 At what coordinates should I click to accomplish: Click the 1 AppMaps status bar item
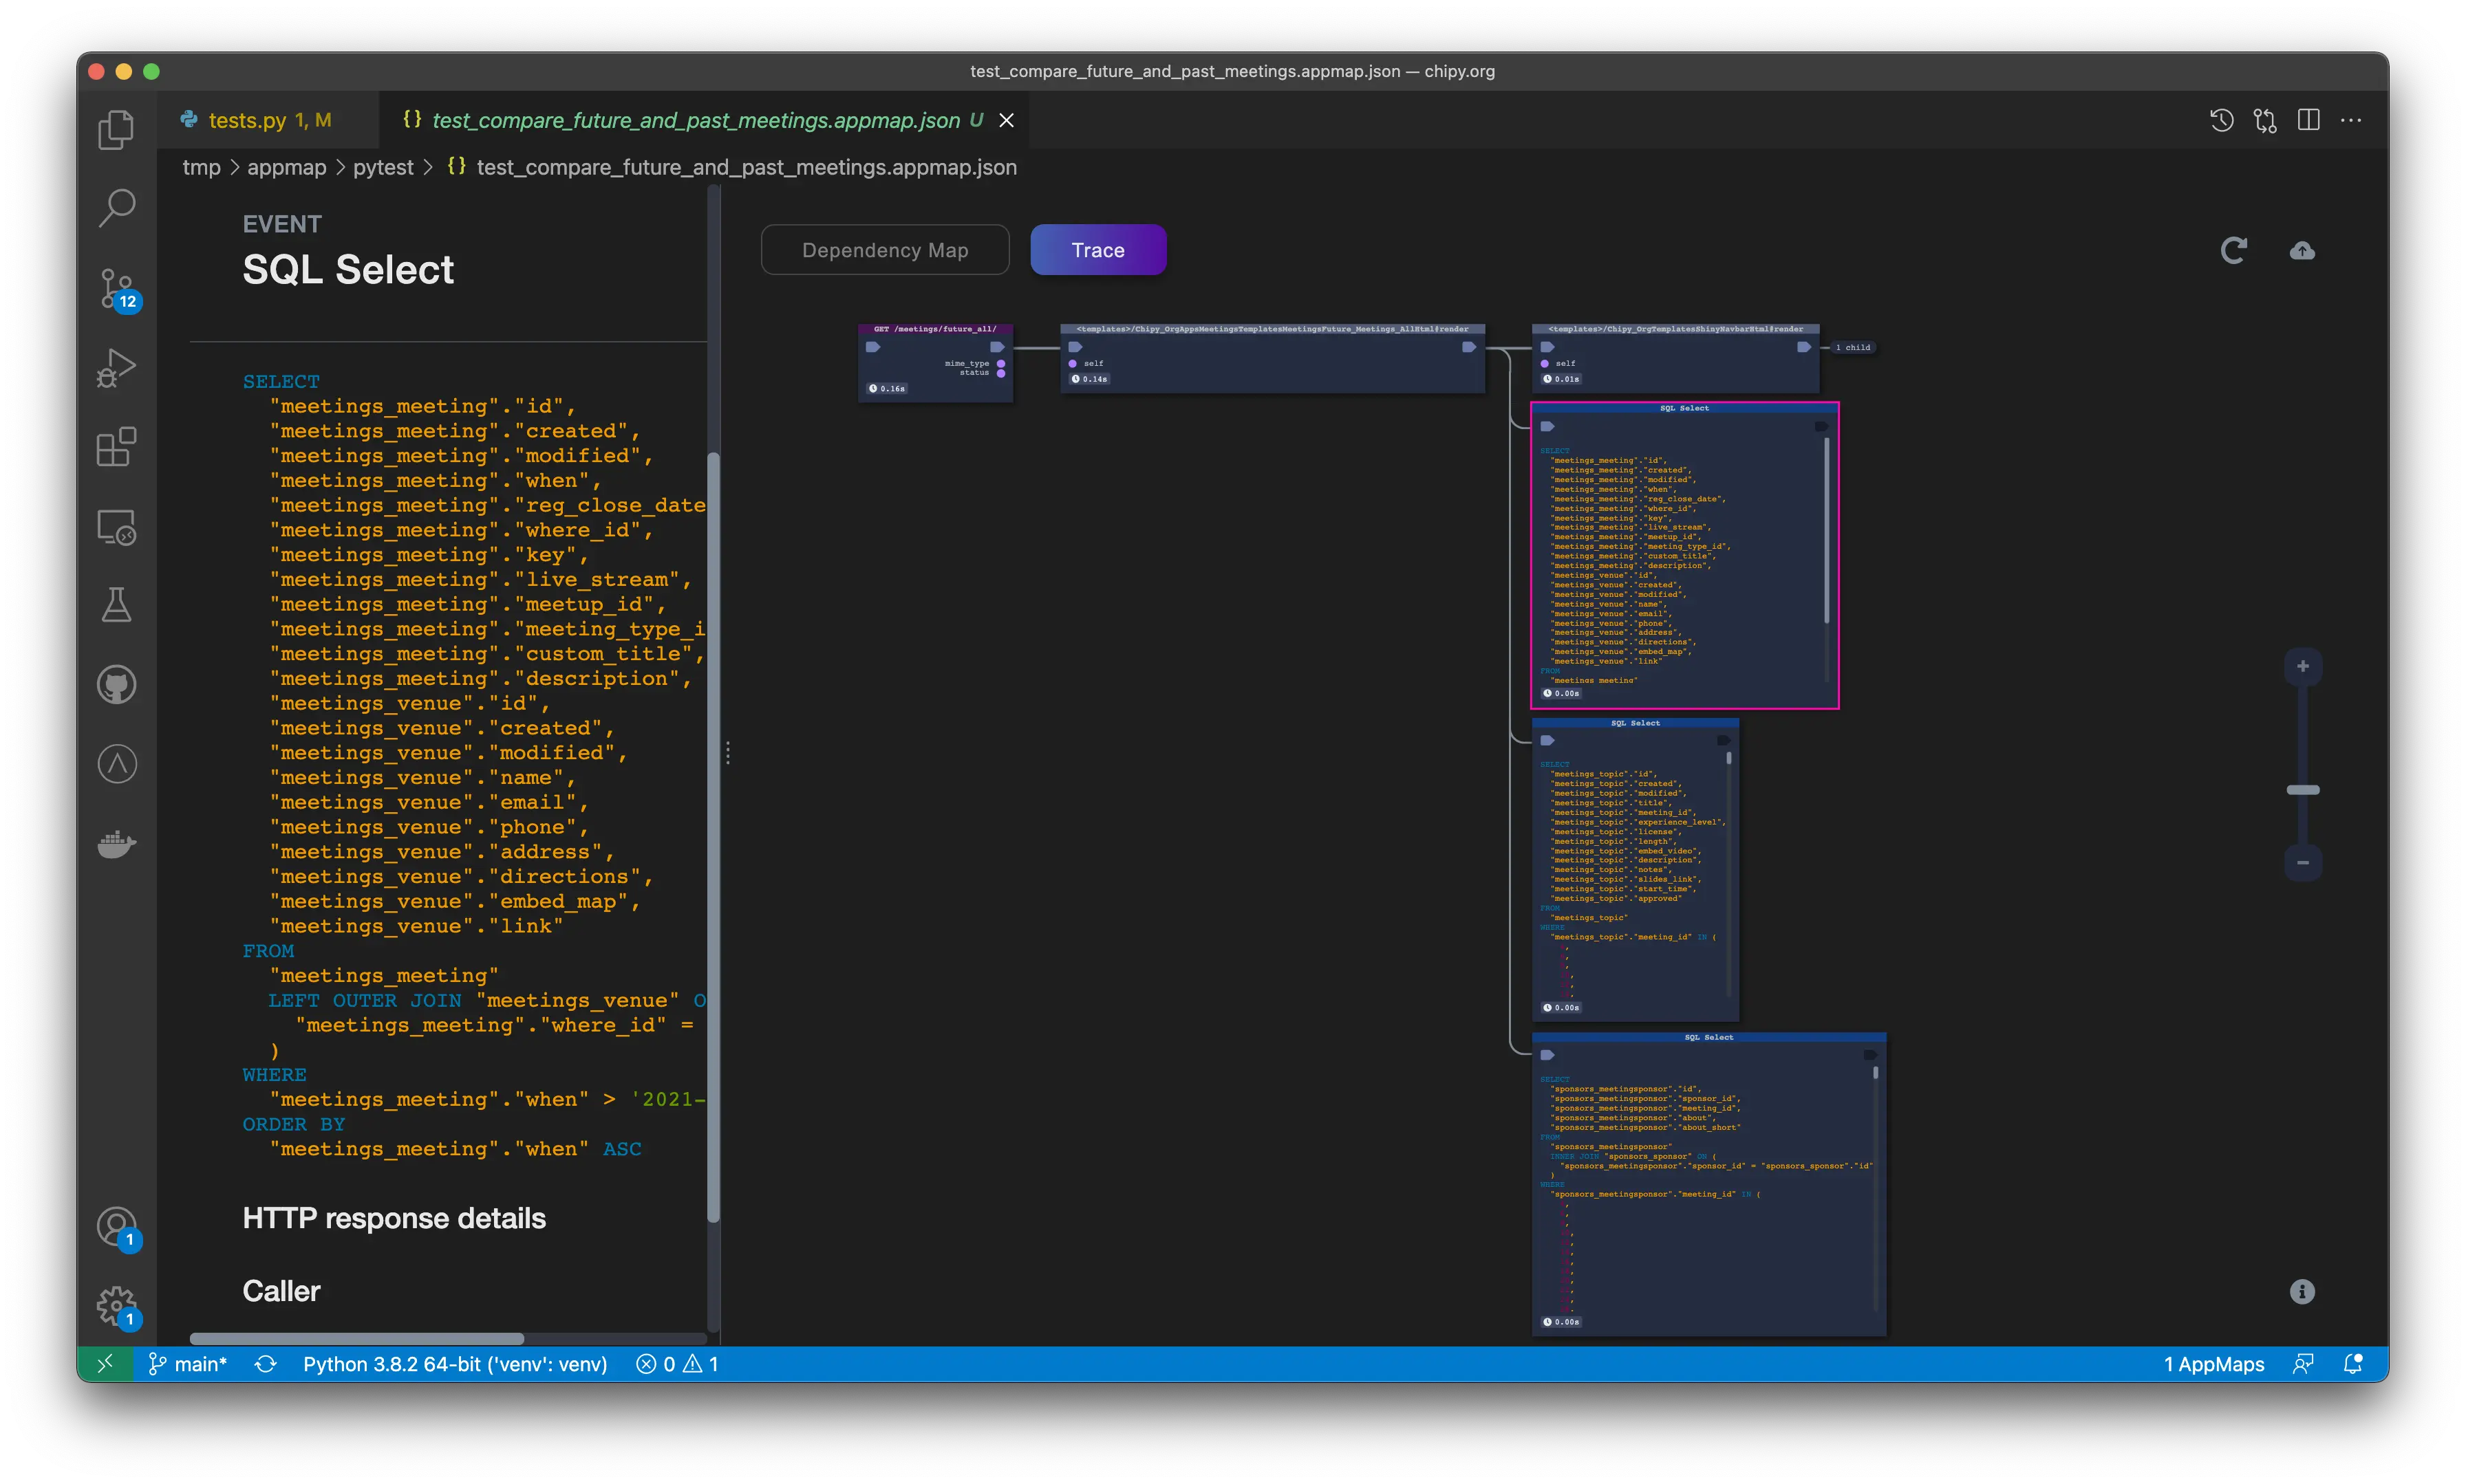[2213, 1364]
